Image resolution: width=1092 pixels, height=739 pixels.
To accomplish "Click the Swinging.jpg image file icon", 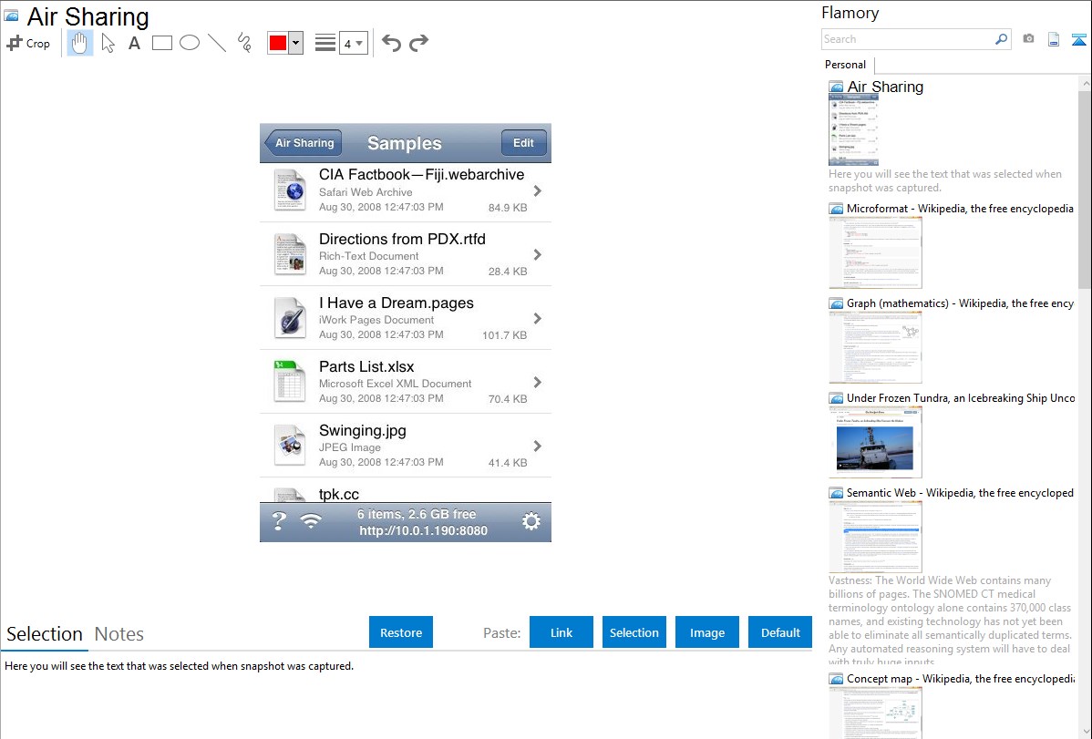I will tap(290, 446).
